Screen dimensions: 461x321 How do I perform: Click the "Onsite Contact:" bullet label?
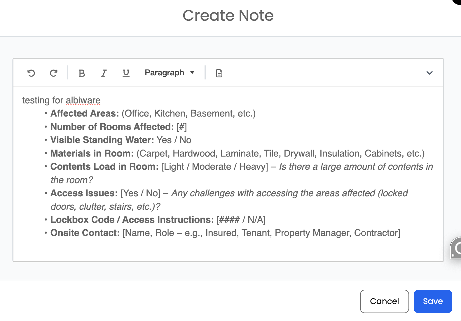pyautogui.click(x=85, y=233)
